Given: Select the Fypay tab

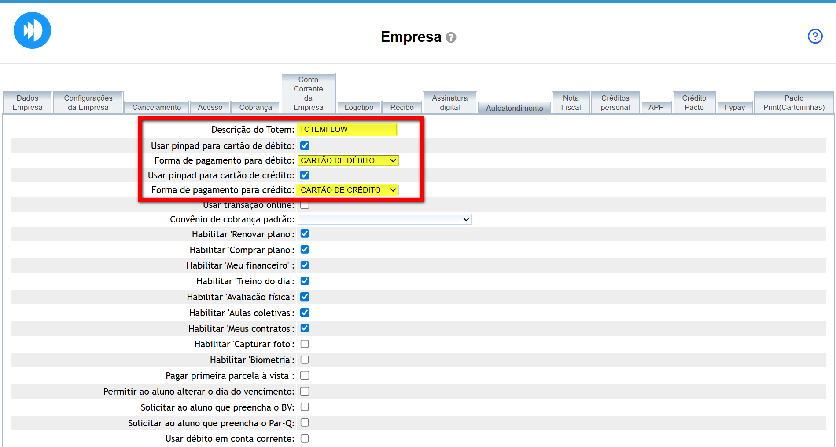Looking at the screenshot, I should [x=734, y=107].
